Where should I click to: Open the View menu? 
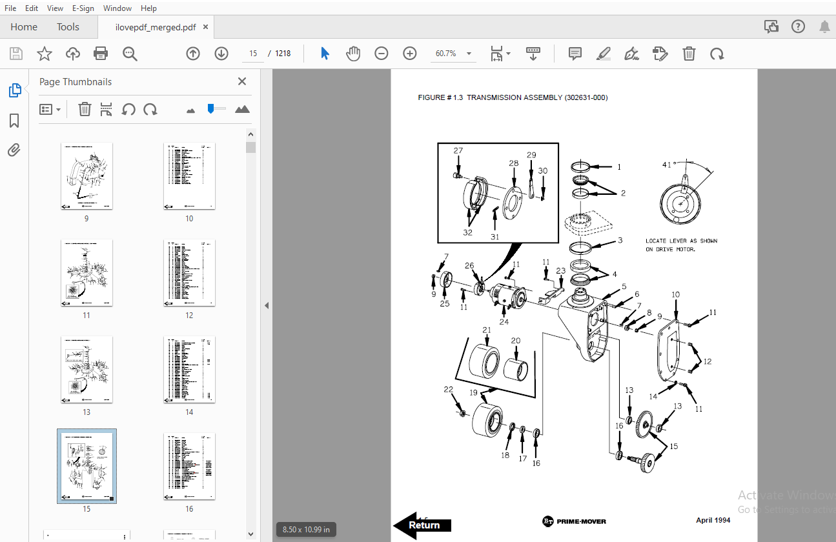coord(56,8)
